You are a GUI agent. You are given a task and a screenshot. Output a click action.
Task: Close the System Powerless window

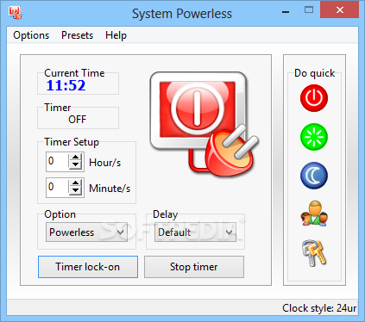(340, 10)
